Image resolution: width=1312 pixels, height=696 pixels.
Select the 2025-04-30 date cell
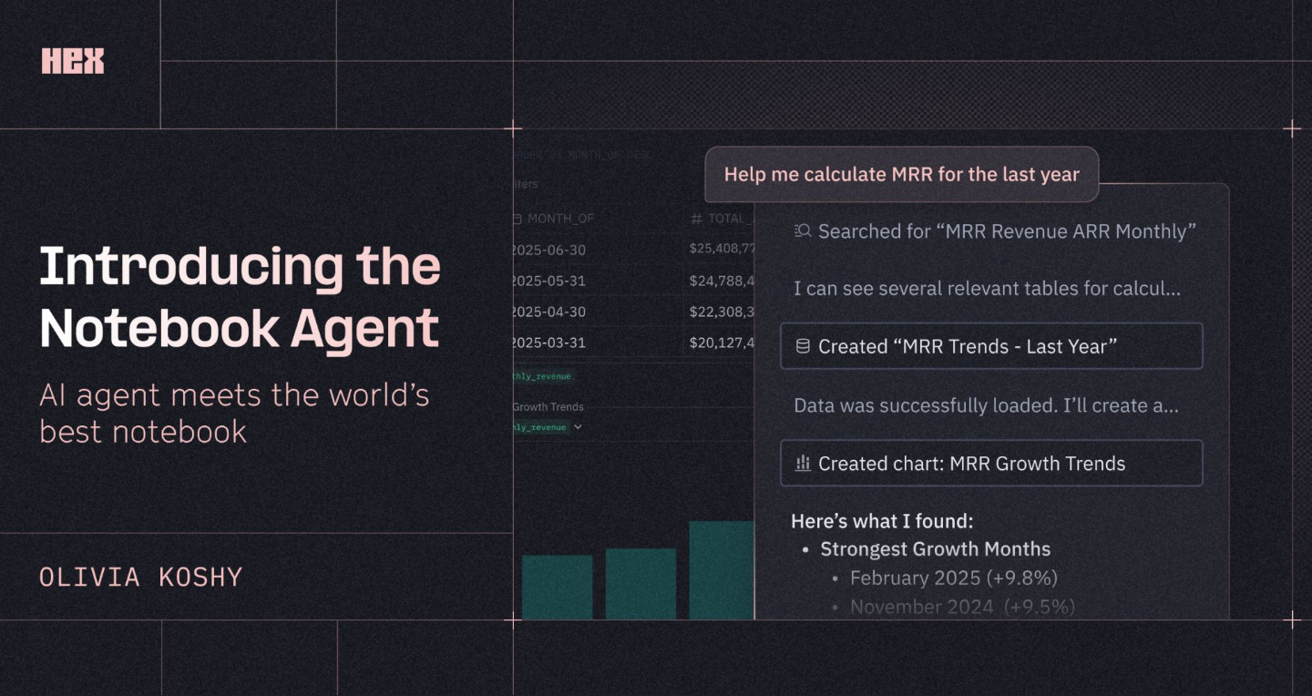click(x=548, y=312)
